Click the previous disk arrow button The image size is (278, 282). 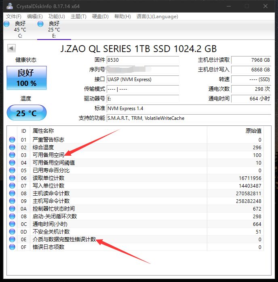tap(11, 48)
